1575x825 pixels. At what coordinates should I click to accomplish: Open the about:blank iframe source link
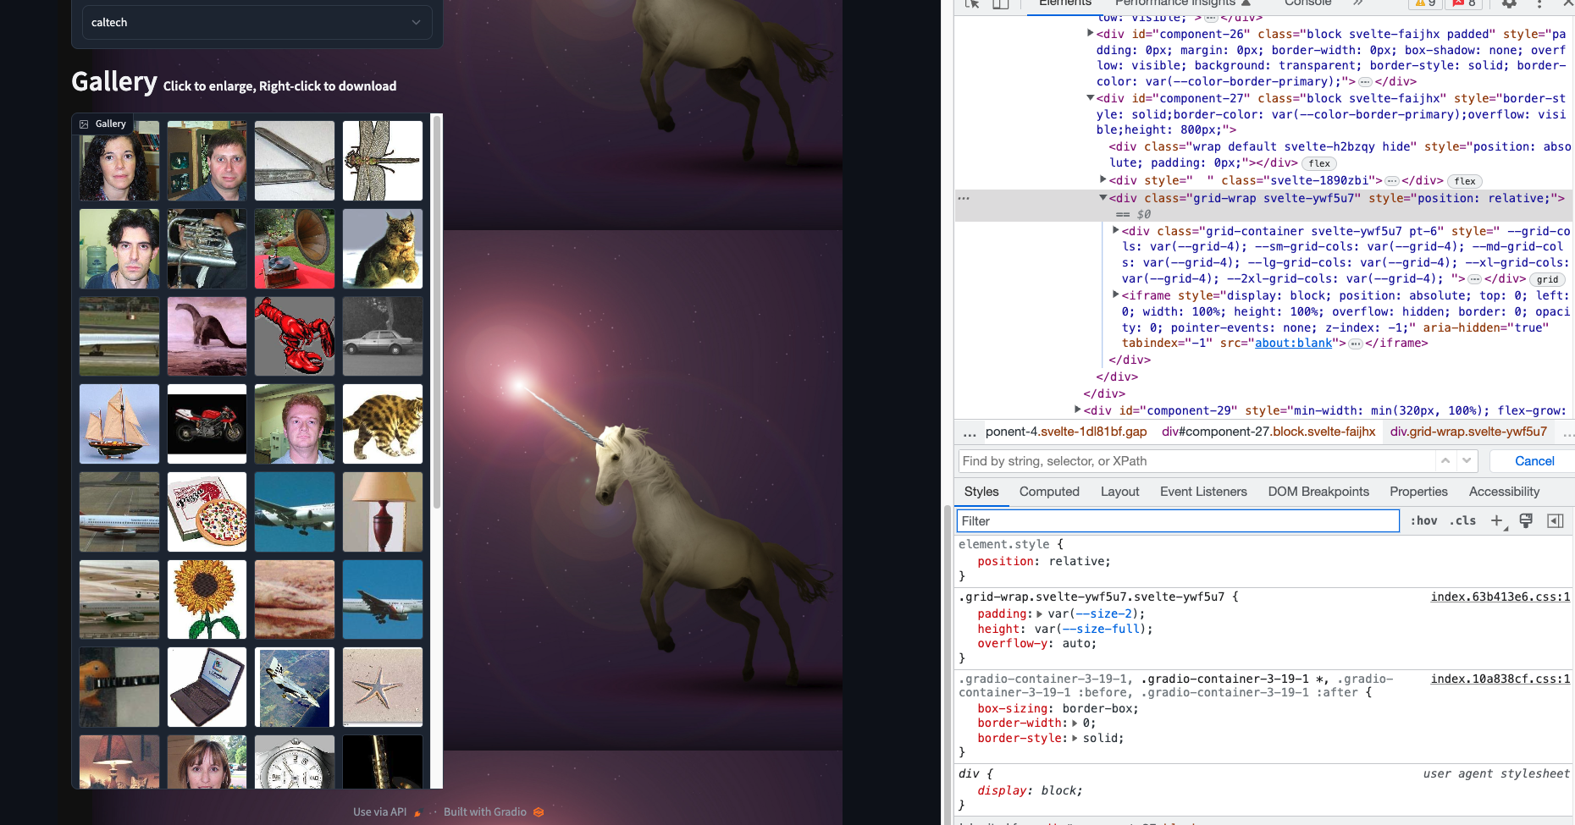(x=1293, y=344)
